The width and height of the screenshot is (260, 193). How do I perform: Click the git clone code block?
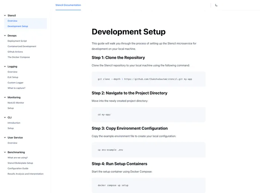tap(149, 79)
